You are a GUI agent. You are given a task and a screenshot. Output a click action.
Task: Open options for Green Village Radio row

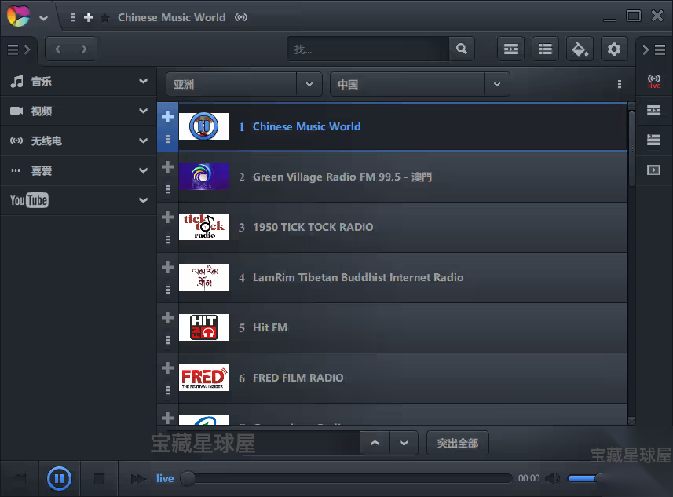(x=168, y=189)
